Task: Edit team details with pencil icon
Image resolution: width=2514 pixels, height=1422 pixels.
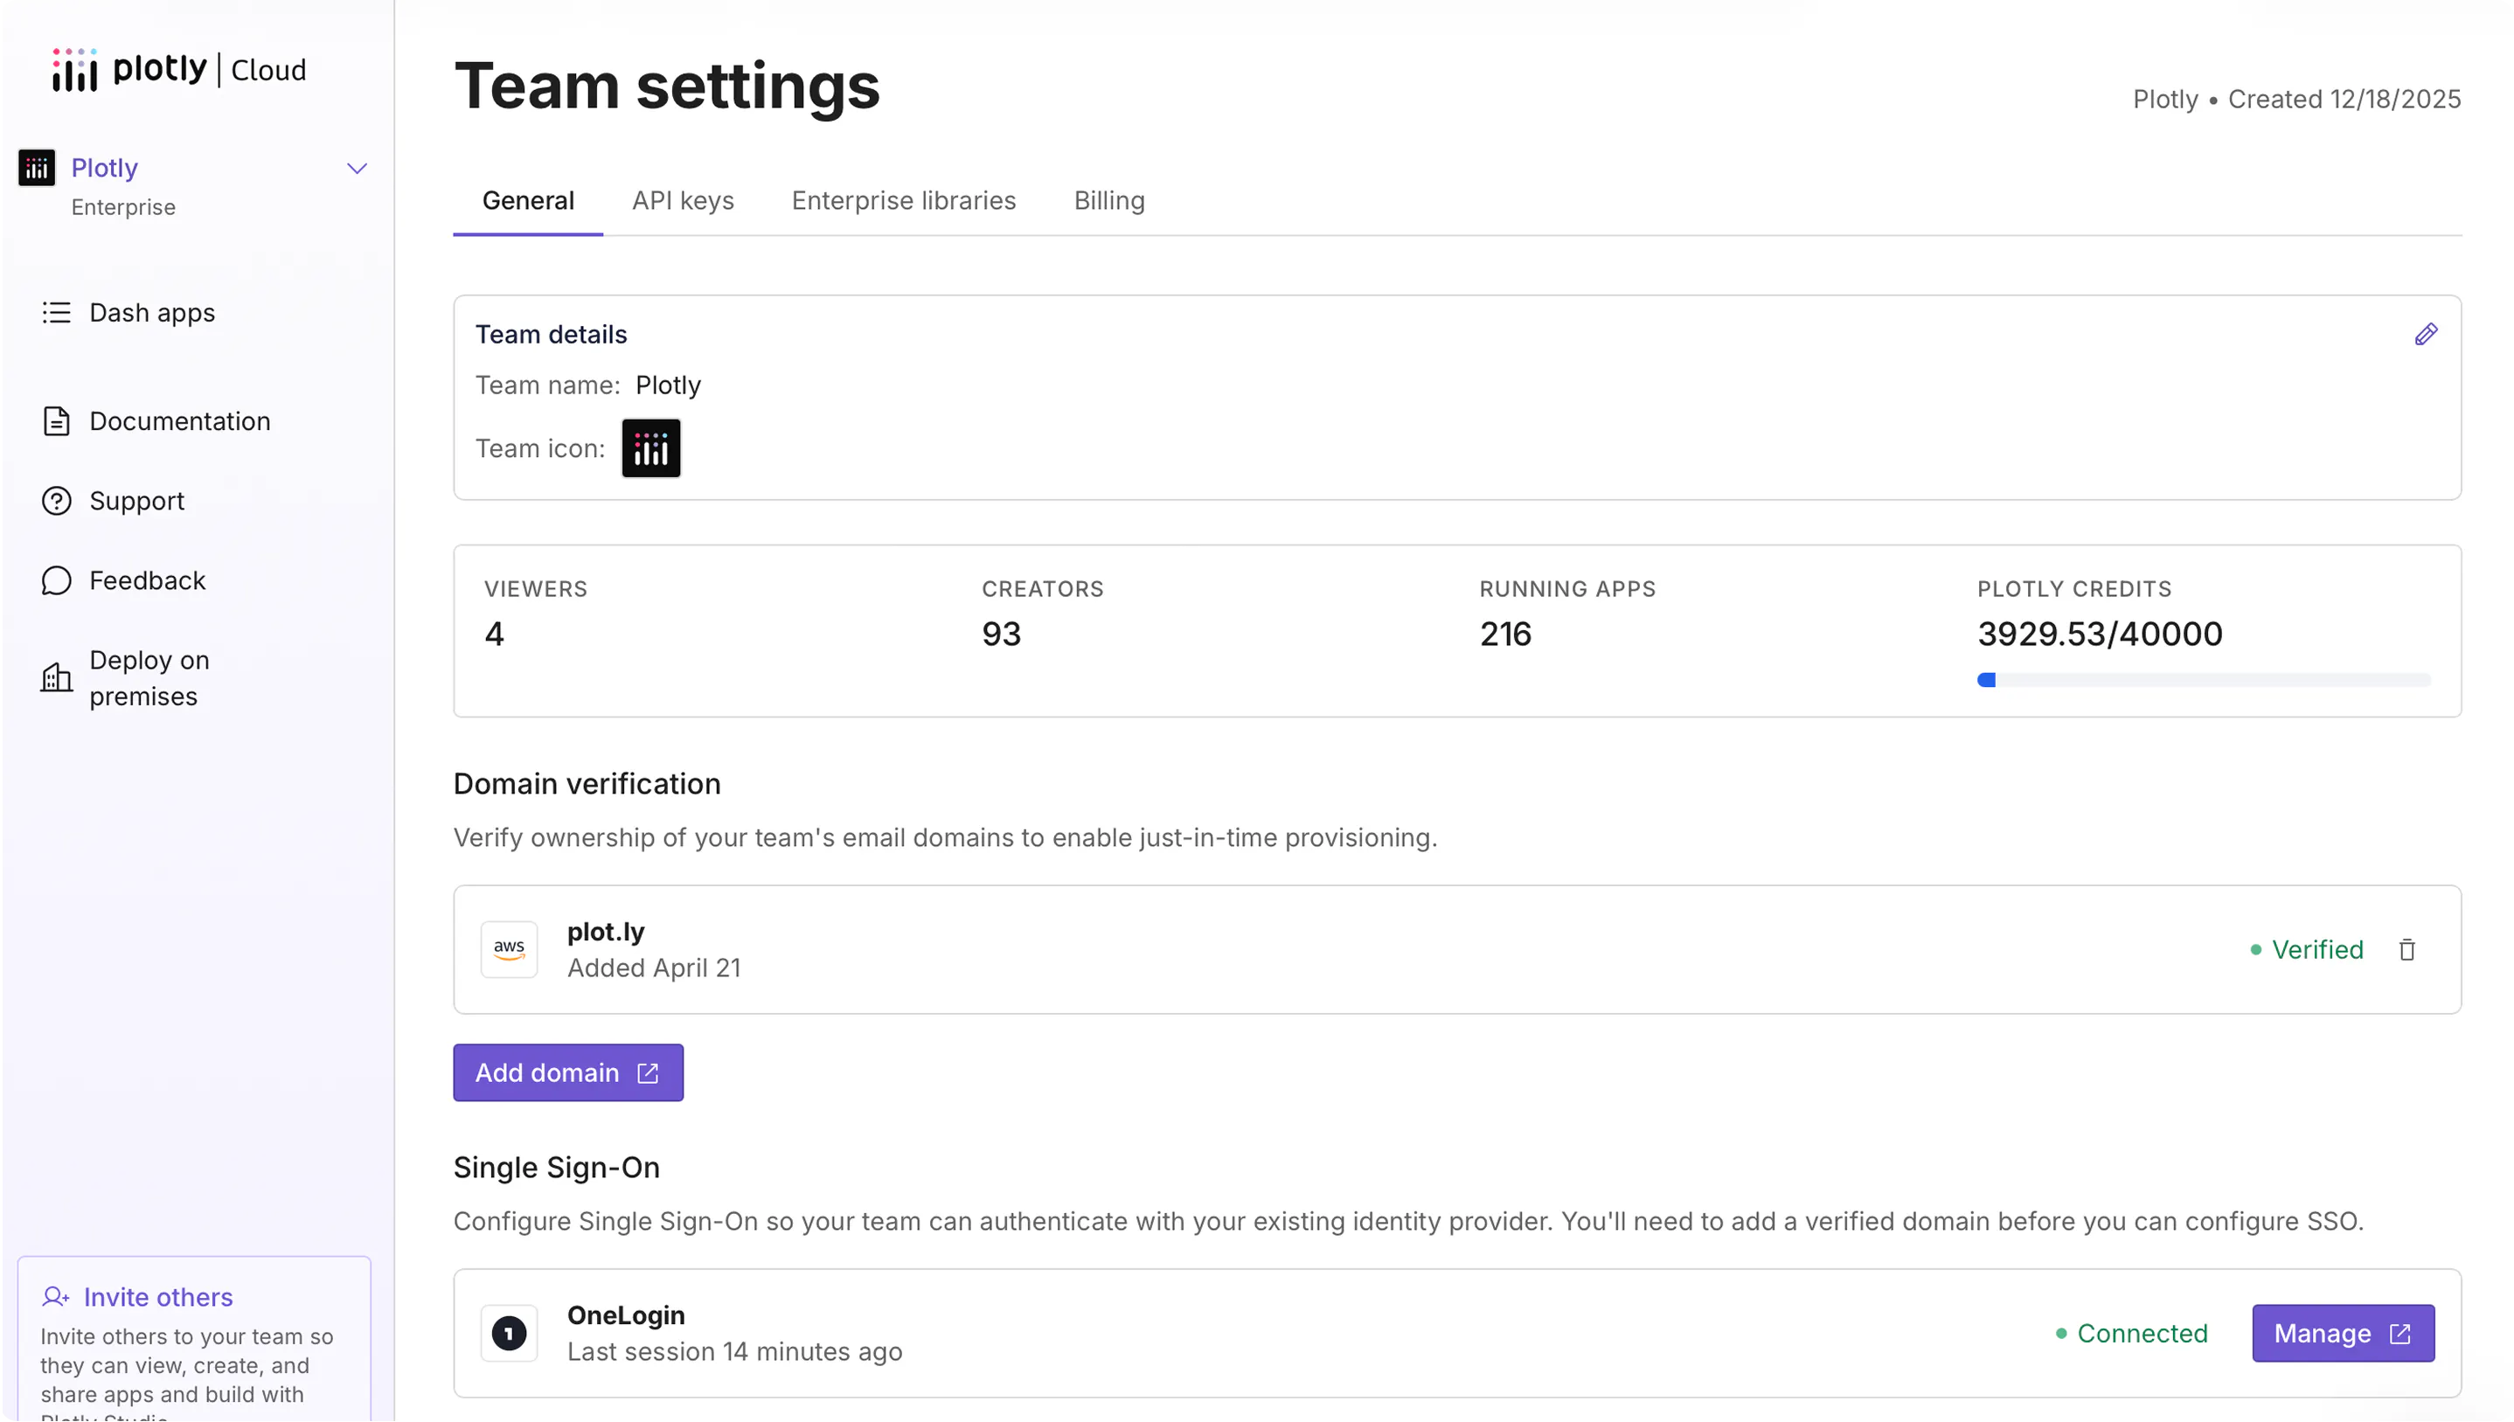Action: point(2426,335)
